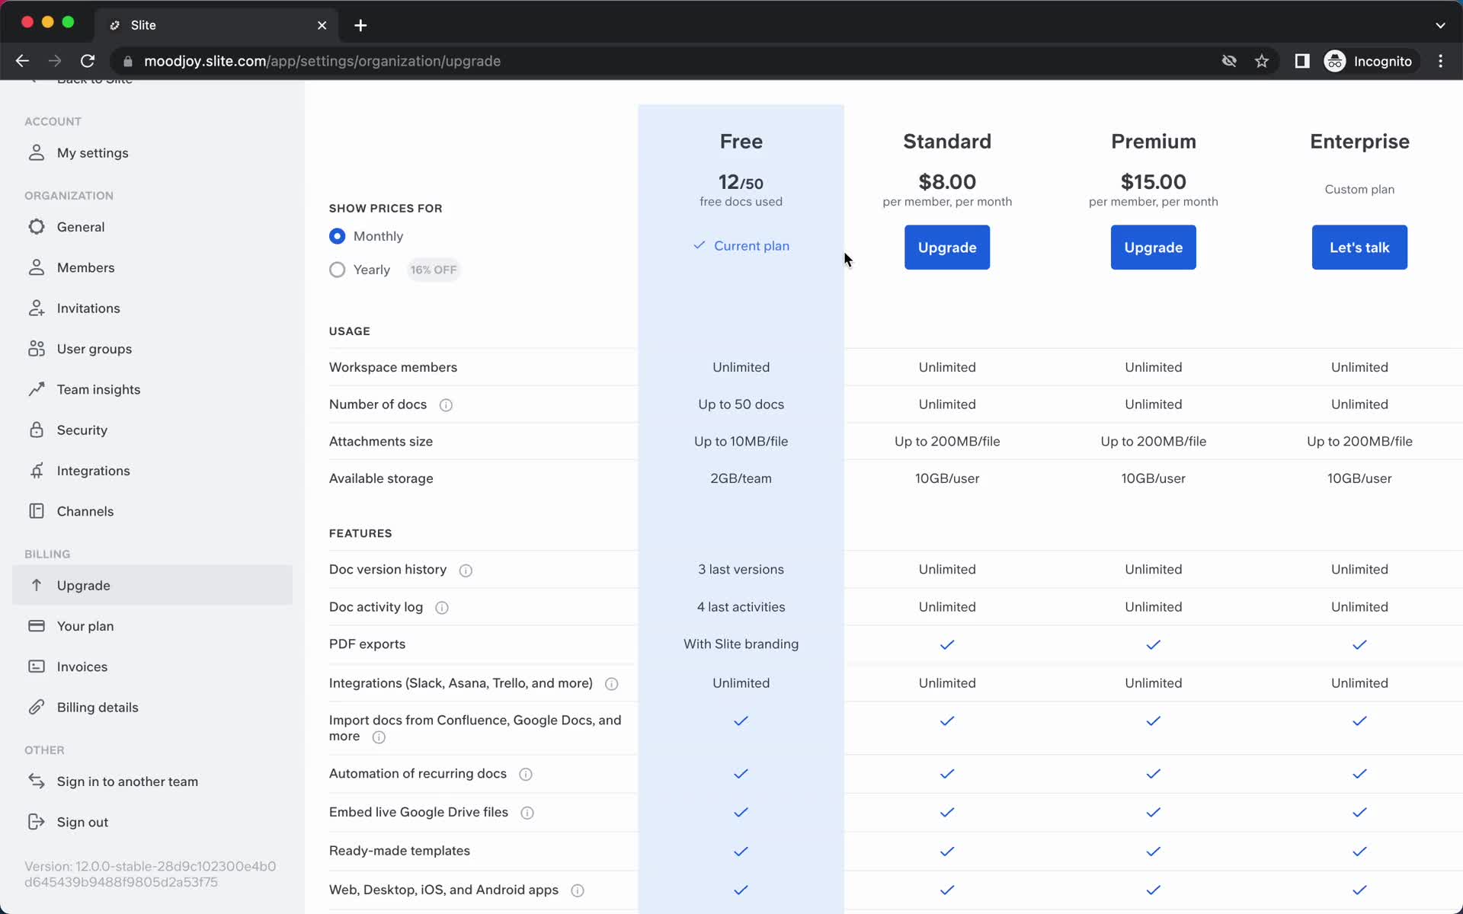Screen dimensions: 1463x914
Task: Click the 16% OFF badge
Action: (434, 270)
